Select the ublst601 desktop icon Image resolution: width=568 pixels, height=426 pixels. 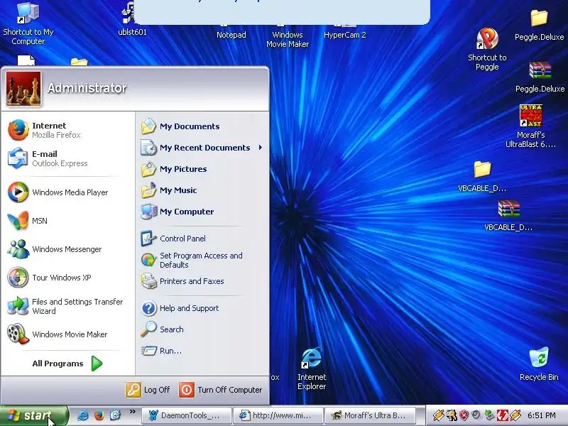coord(132,19)
